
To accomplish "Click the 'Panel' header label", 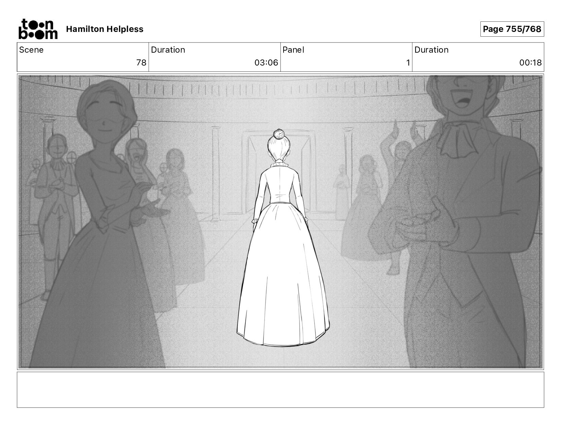I will [x=293, y=50].
